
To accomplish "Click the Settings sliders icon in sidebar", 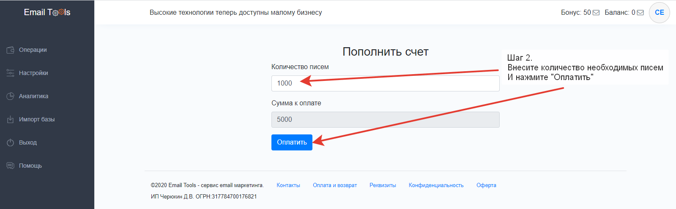I will point(11,73).
